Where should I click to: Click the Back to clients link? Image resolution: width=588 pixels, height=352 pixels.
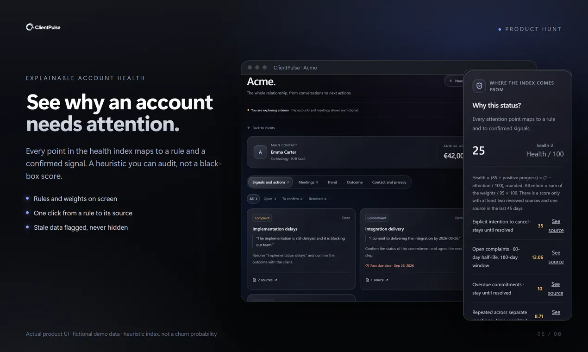261,128
